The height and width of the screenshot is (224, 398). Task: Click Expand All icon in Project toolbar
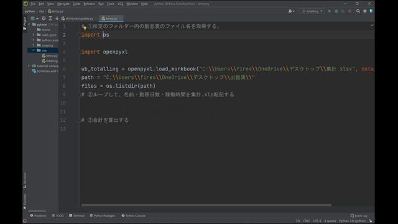pyautogui.click(x=50, y=18)
